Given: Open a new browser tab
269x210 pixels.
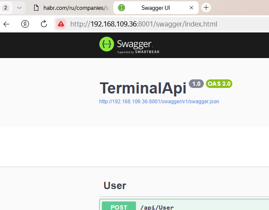Looking at the screenshot, I should pyautogui.click(x=206, y=8).
